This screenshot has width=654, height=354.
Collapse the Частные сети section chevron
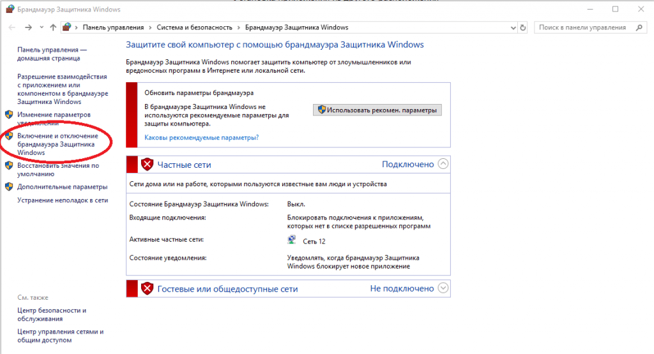(443, 164)
